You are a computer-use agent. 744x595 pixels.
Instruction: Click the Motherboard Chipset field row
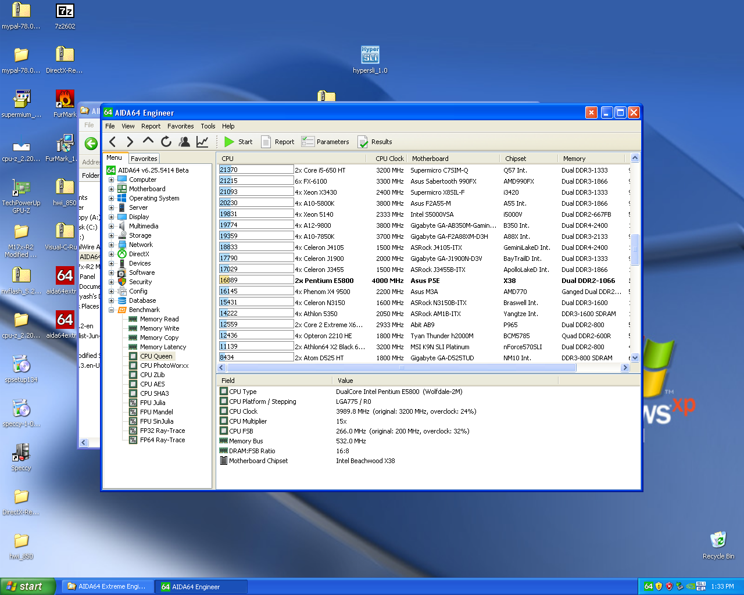point(428,461)
